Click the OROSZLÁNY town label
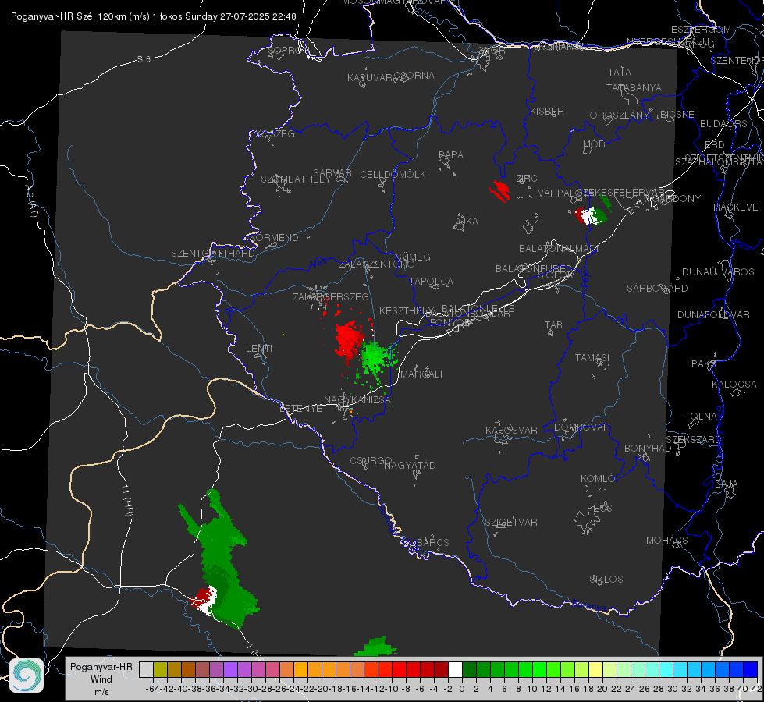This screenshot has height=702, width=764. point(620,115)
